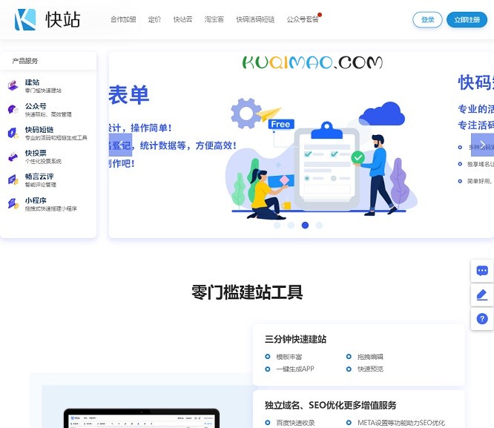Screen dimensions: 494x428
Task: Open the chat bubble floating icon
Action: pos(482,271)
